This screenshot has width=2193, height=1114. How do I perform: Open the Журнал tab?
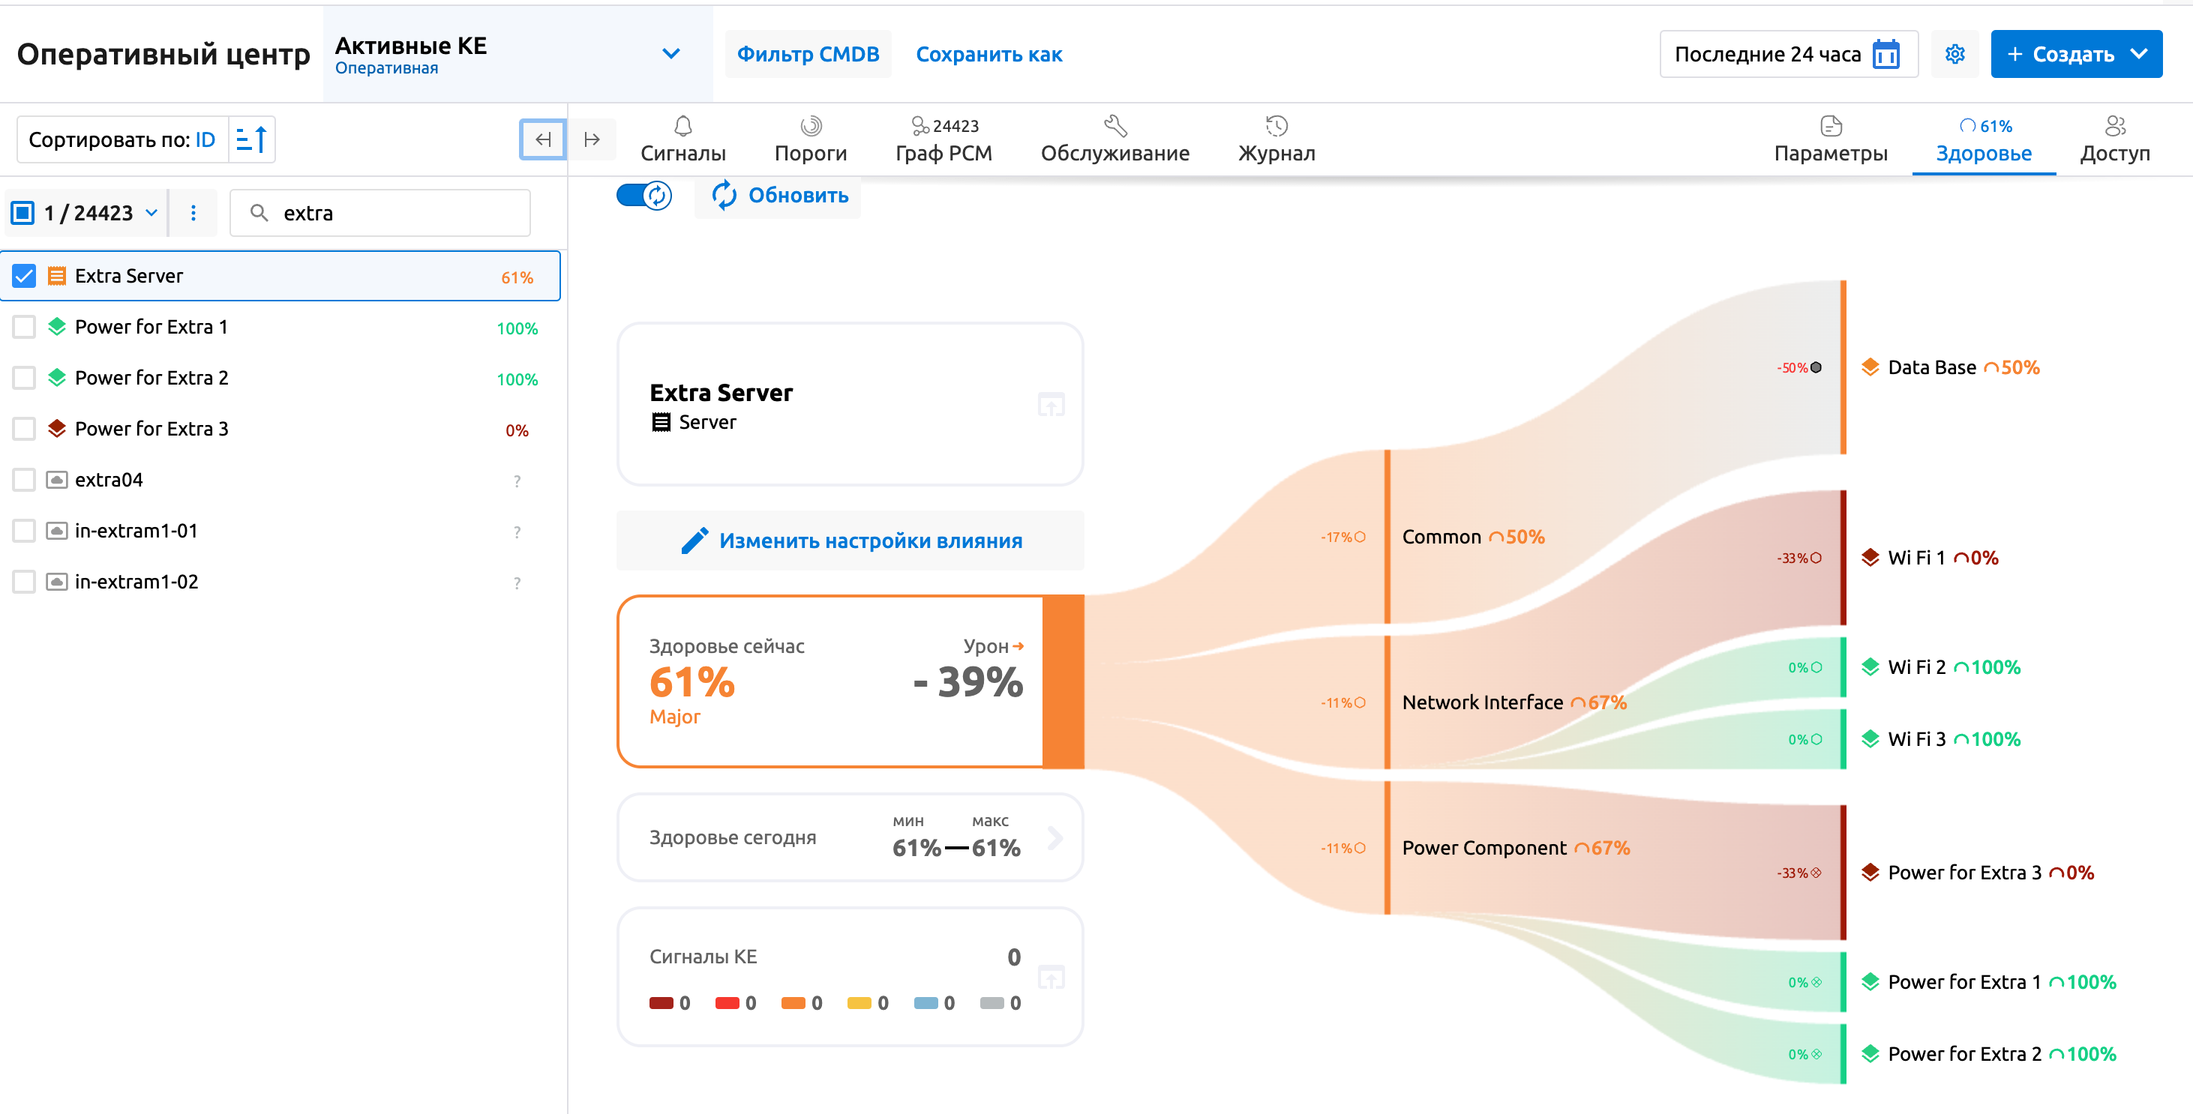click(x=1276, y=140)
